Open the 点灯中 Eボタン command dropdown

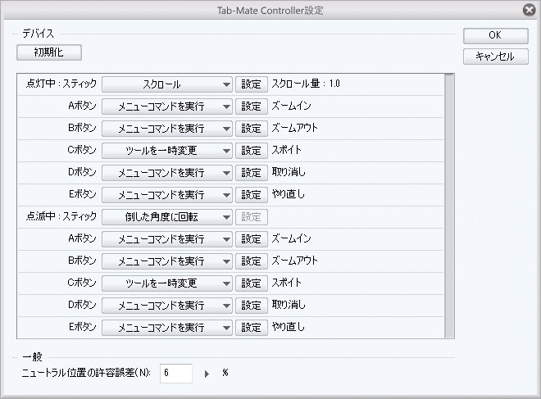(x=167, y=195)
